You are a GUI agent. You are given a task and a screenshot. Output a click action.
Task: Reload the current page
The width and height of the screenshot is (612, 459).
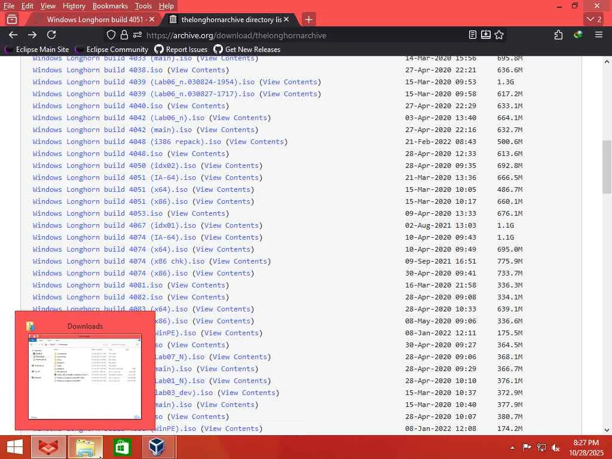[x=51, y=35]
